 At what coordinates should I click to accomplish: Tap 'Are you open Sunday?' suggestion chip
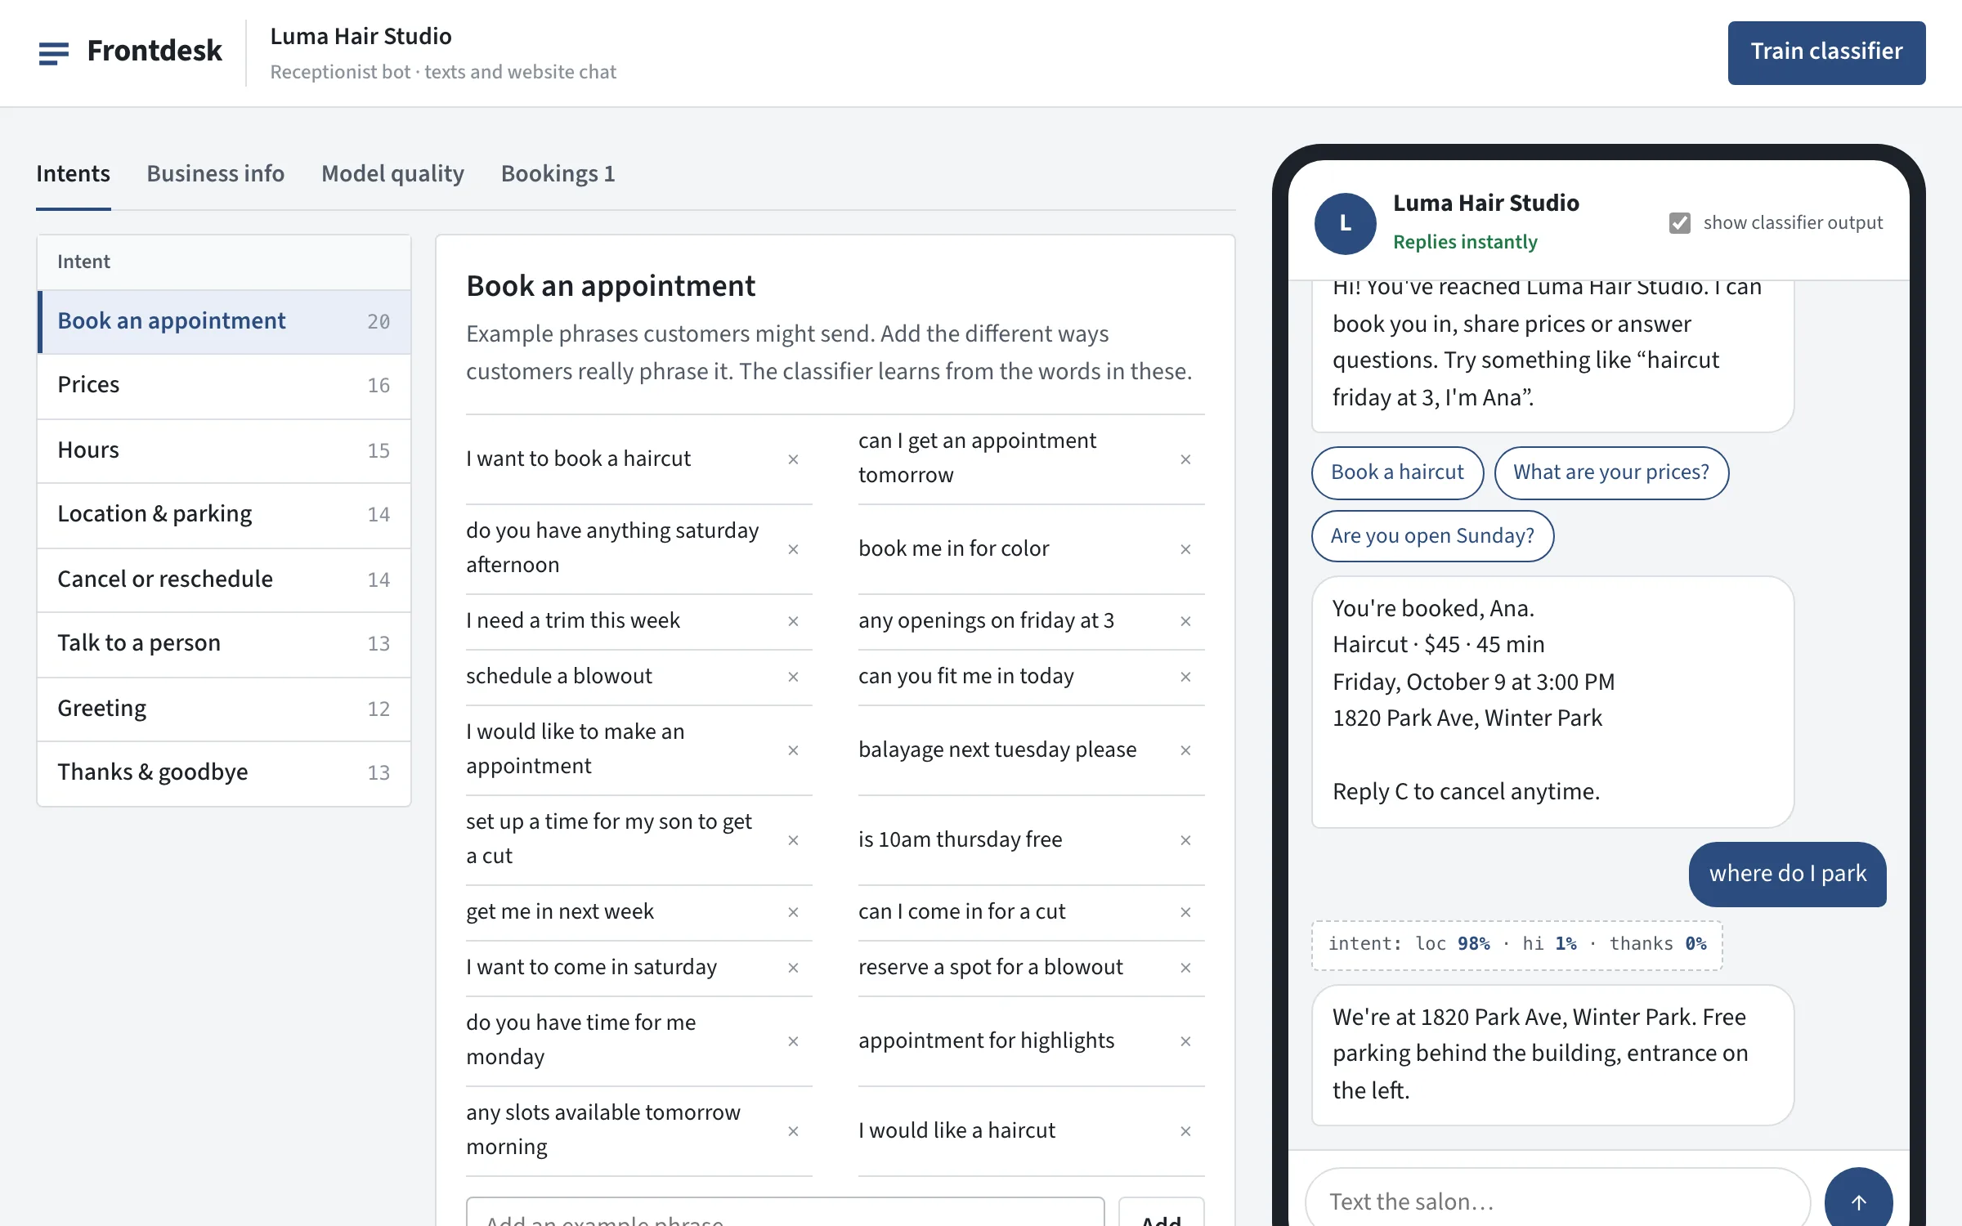tap(1432, 536)
